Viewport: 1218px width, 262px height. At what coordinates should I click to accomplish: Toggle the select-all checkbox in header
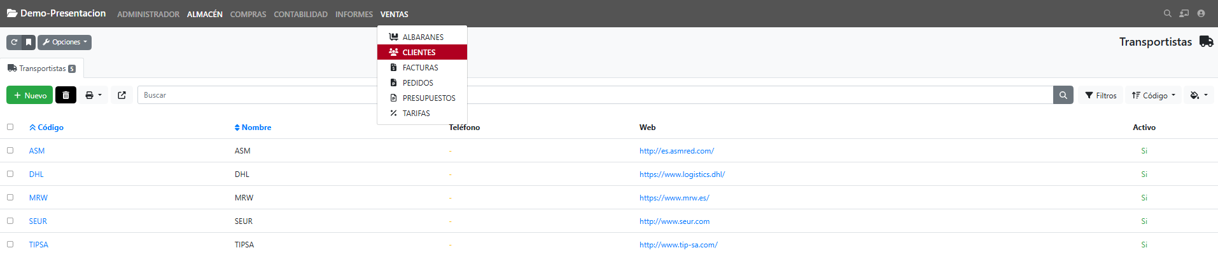click(x=10, y=127)
